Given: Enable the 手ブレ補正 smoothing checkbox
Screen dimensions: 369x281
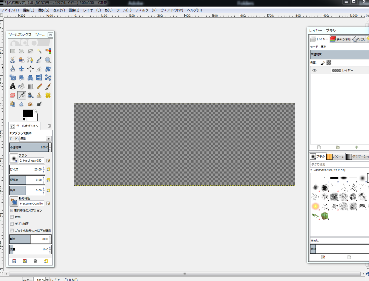Looking at the screenshot, I should (12, 224).
